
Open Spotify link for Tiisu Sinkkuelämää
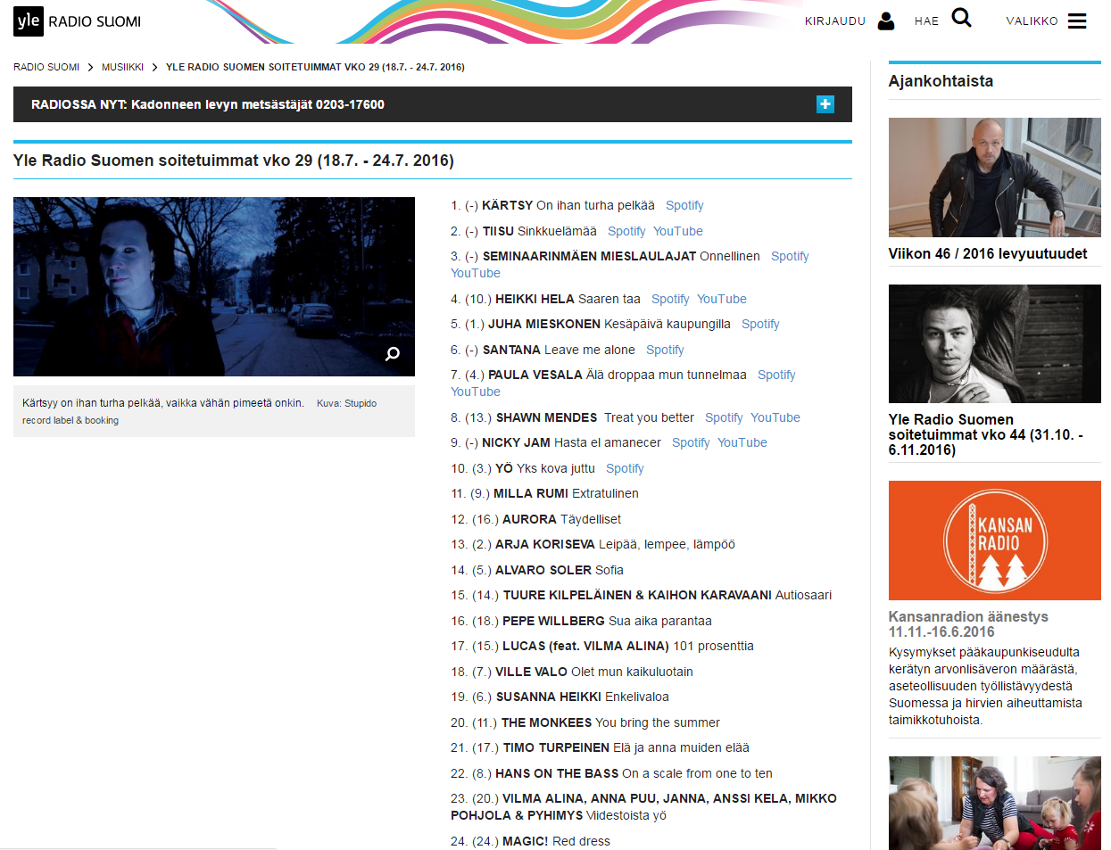[x=626, y=231]
